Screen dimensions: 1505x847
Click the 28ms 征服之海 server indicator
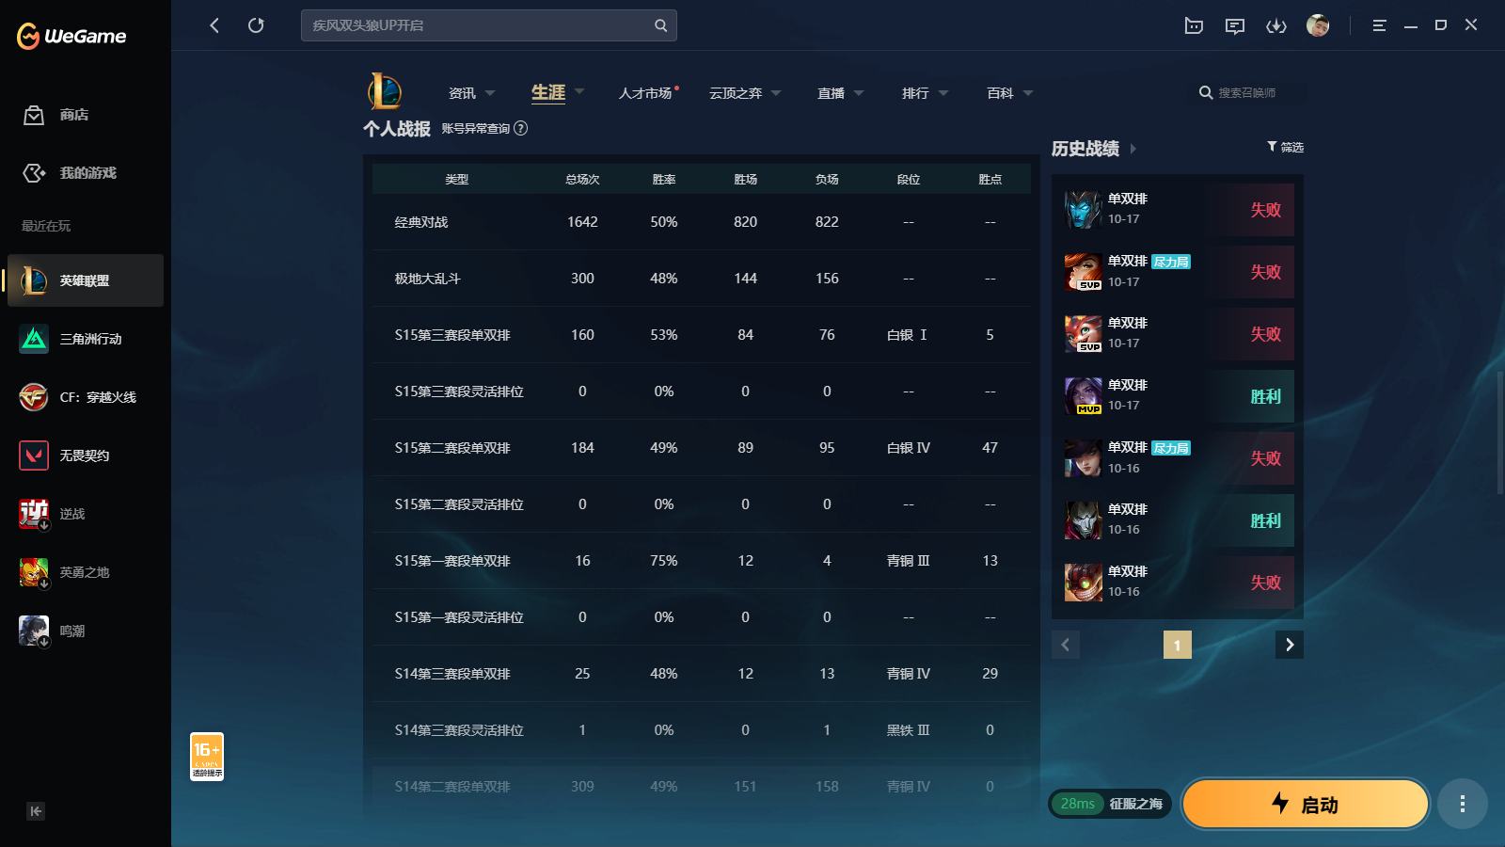click(1110, 804)
